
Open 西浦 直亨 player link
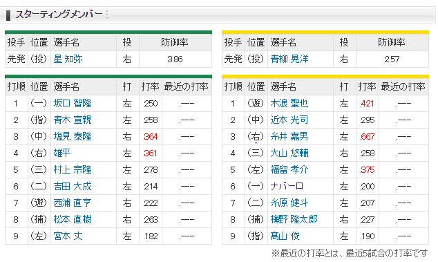click(x=73, y=203)
